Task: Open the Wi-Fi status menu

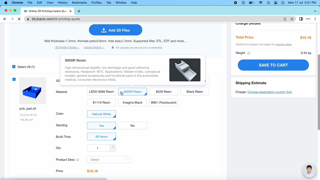Action: point(260,3)
